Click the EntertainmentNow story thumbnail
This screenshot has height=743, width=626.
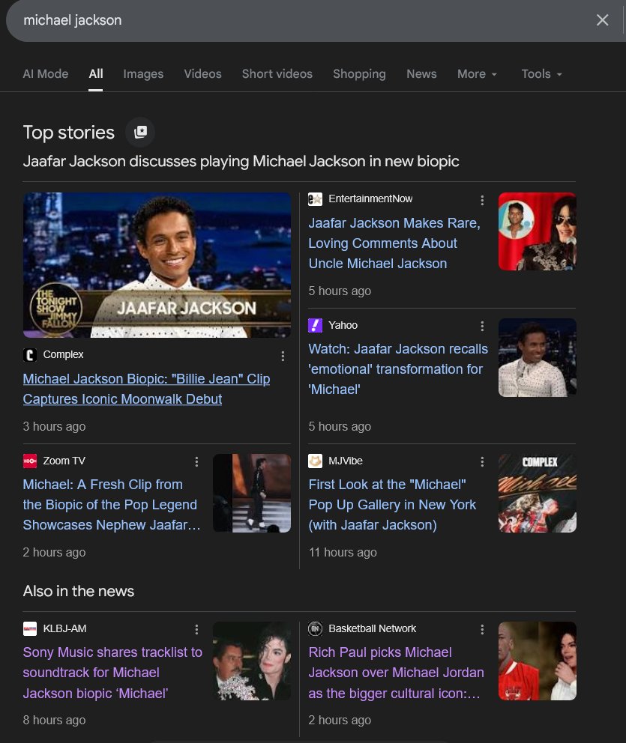(538, 231)
